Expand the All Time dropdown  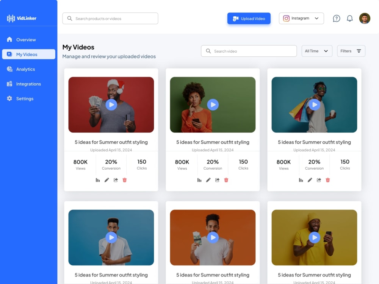point(317,51)
